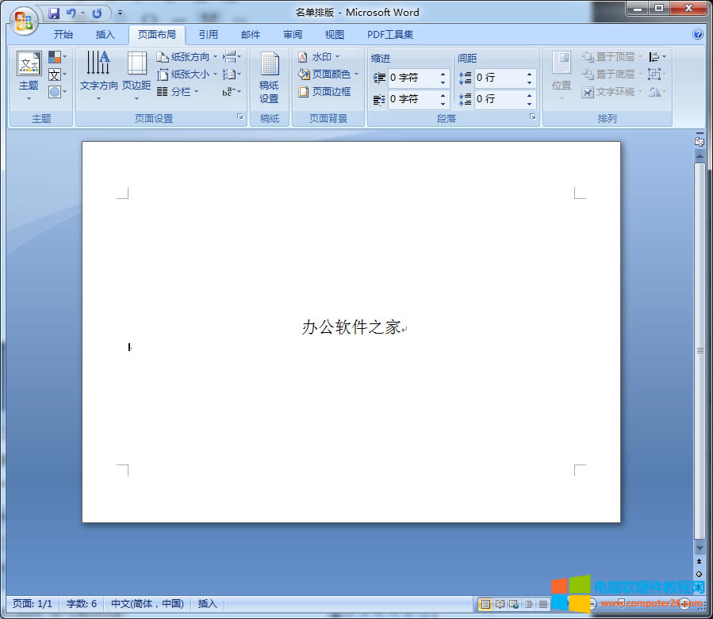This screenshot has width=713, height=619.
Task: Click the Page Borders (页面边框) button
Action: [x=324, y=92]
